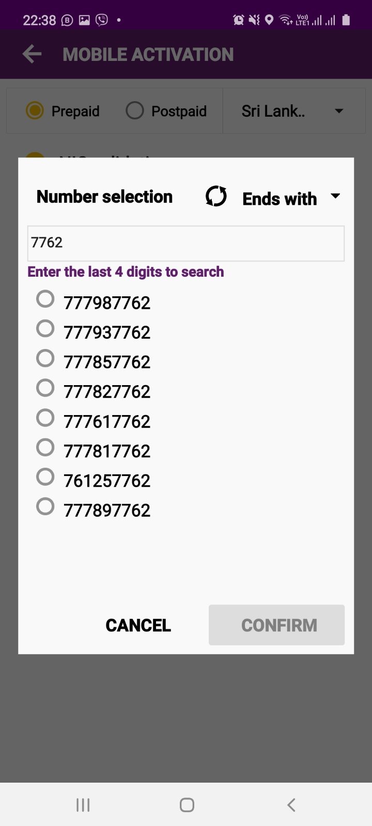Go back with the header arrow
This screenshot has width=372, height=826.
pos(32,54)
